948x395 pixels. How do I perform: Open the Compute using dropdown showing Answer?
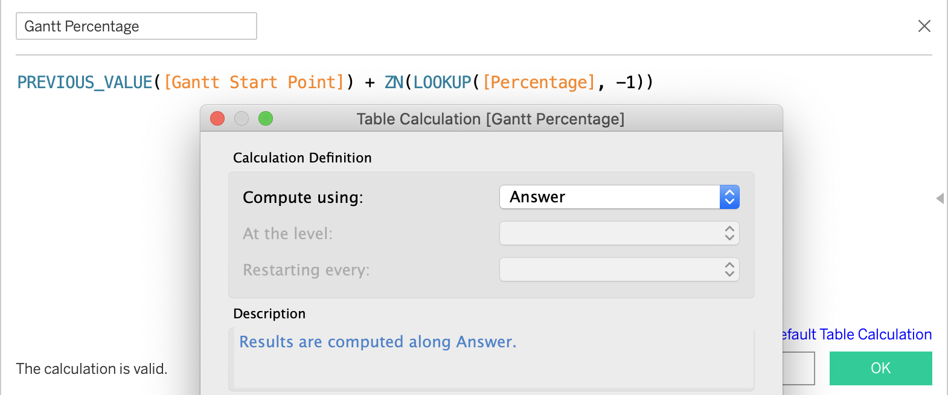point(619,197)
